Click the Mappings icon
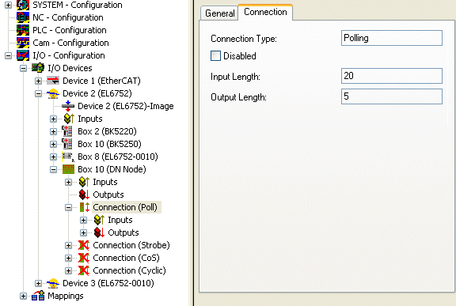Image resolution: width=456 pixels, height=306 pixels. 38,296
